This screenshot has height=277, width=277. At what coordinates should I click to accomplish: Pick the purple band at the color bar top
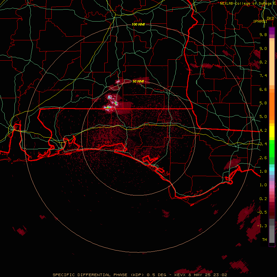pyautogui.click(x=272, y=31)
